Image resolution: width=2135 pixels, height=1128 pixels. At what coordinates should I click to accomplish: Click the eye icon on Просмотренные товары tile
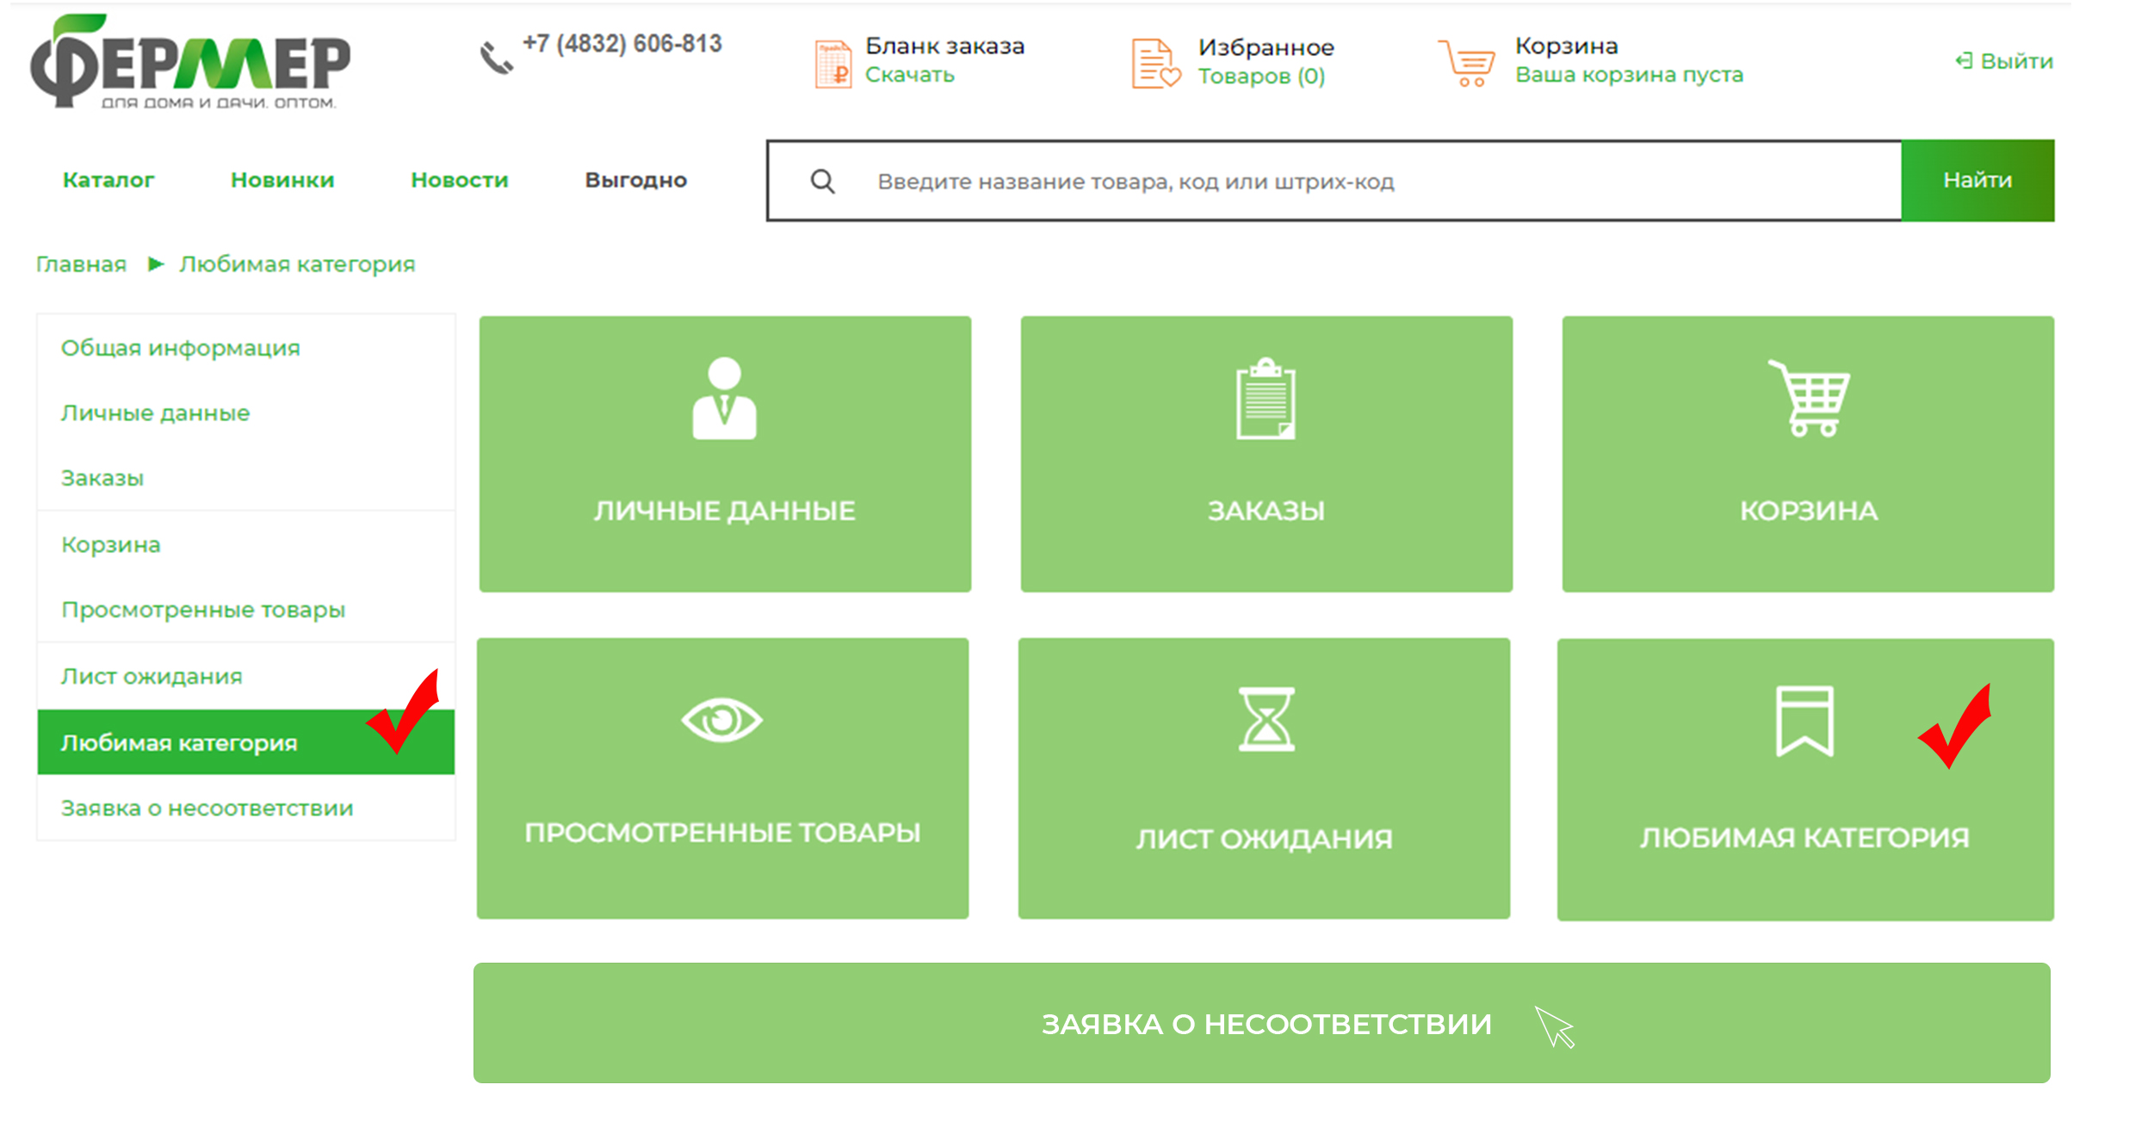click(x=721, y=719)
